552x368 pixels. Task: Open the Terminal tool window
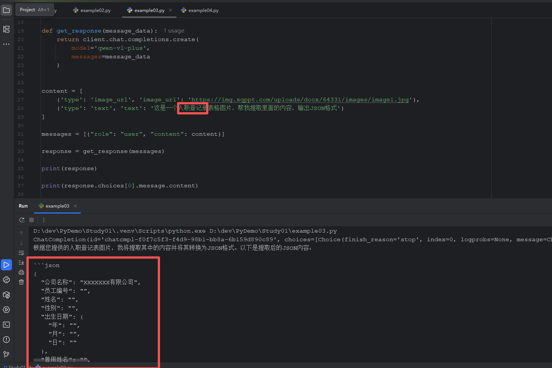point(6,325)
